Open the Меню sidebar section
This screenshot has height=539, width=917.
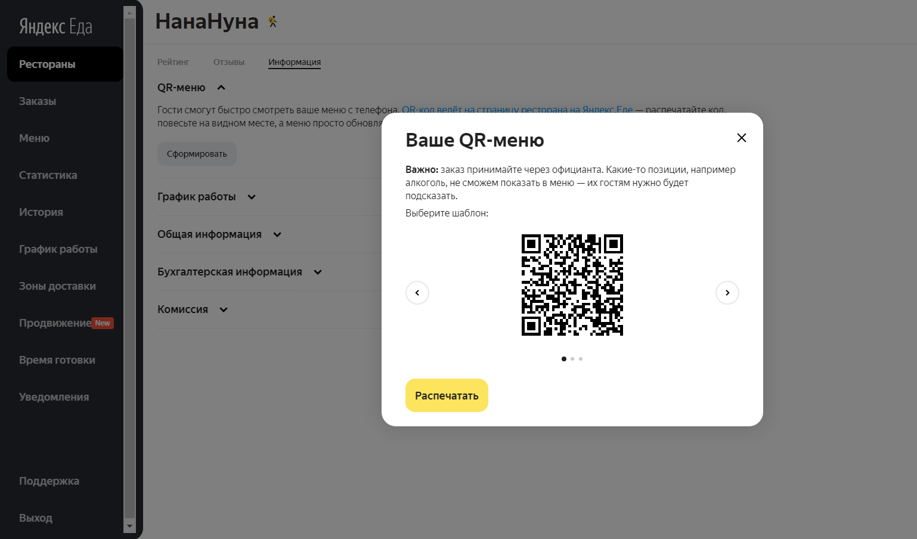tap(34, 138)
